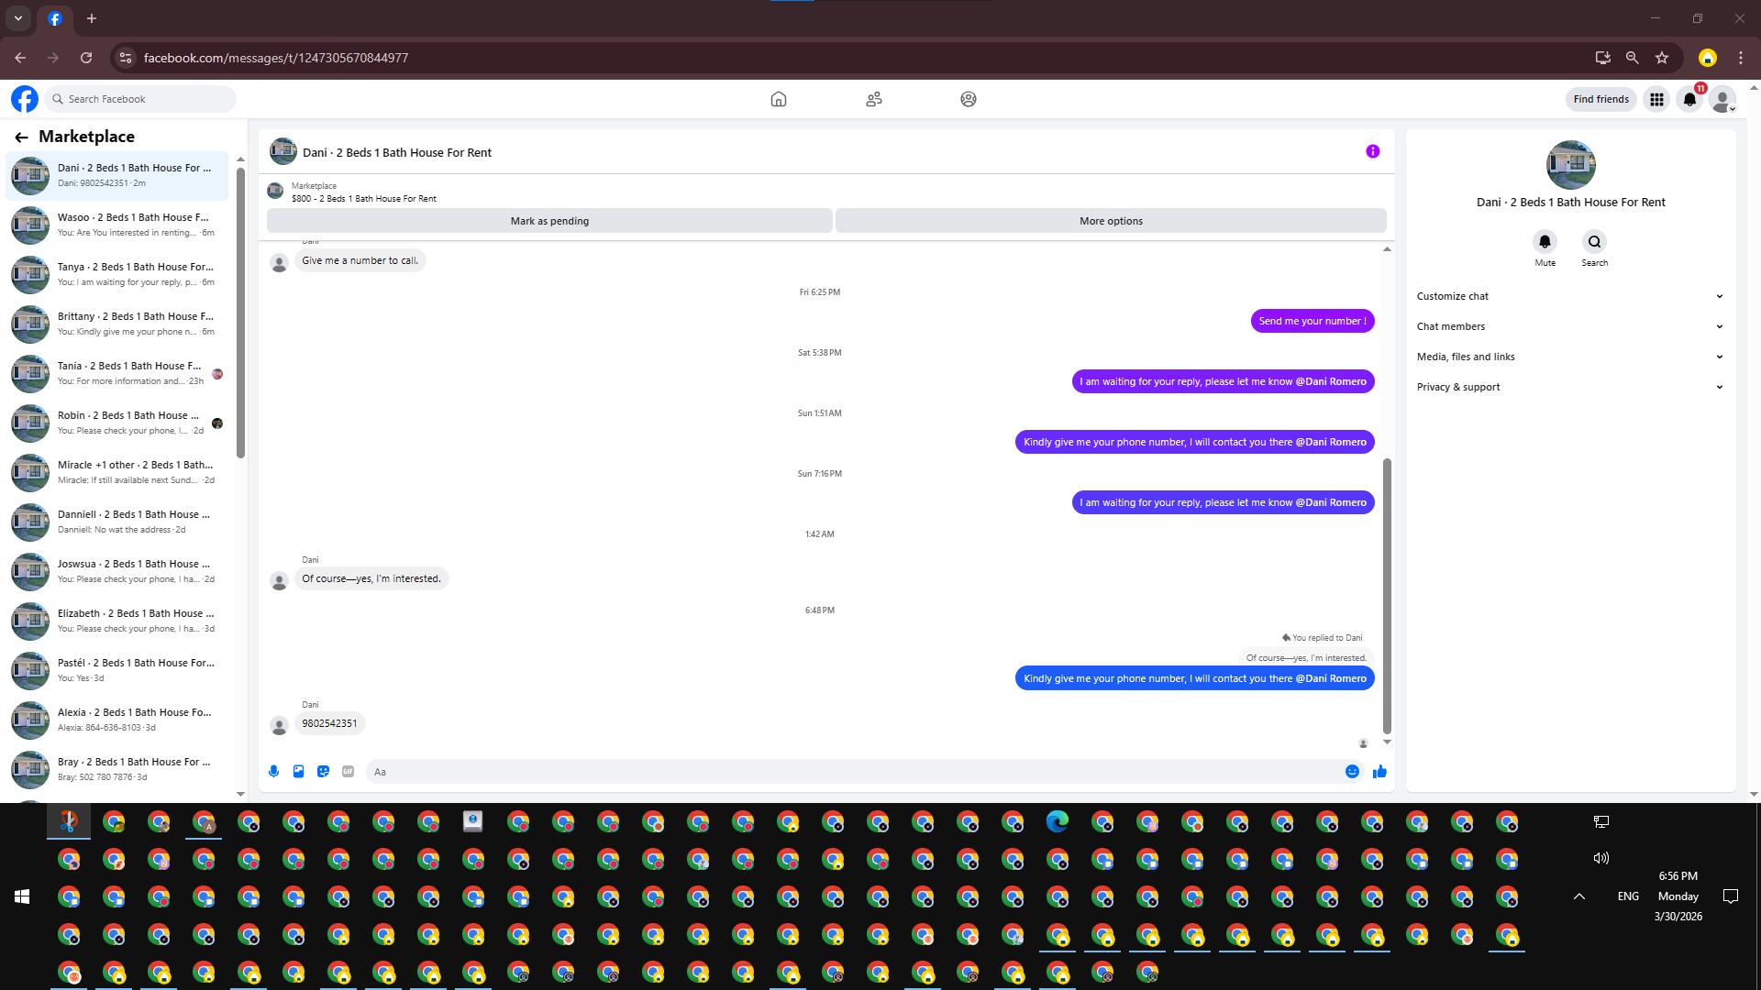Send a thumbs-up like

[x=1379, y=772]
